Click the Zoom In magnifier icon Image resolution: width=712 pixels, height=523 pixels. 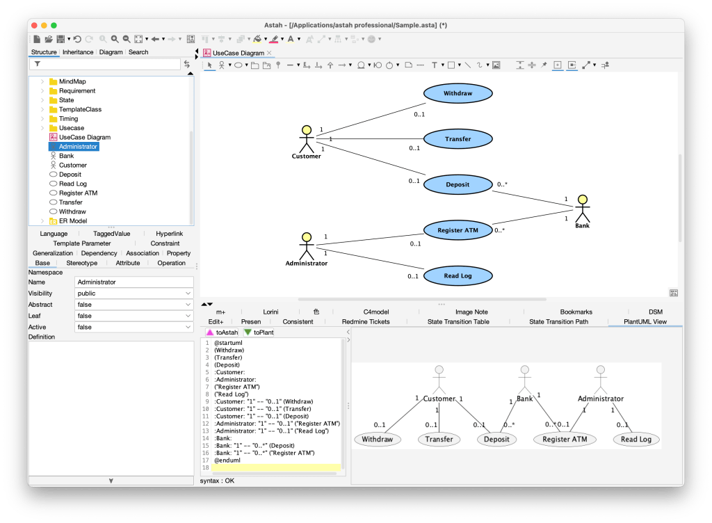coord(114,39)
